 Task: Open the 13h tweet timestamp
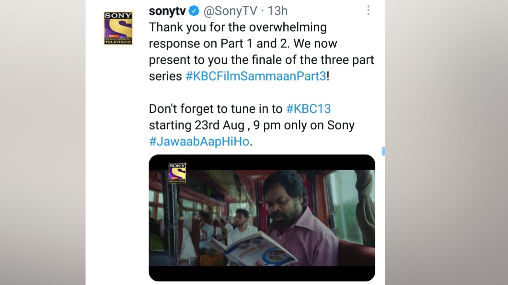277,11
